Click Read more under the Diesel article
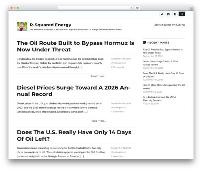Screen dimensions: 202x171 click(98, 121)
